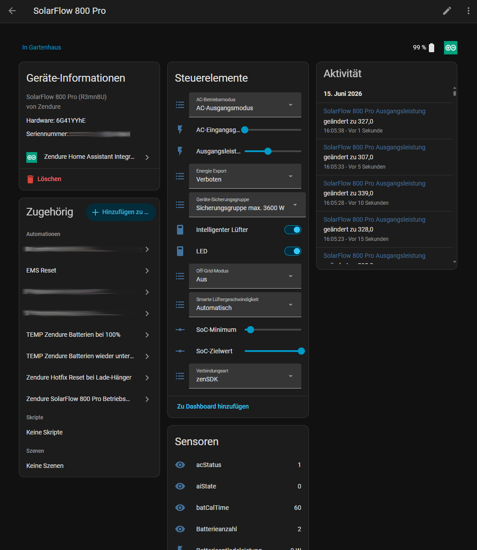Open Zendure Hotfix Reset bei Lade-Hänger row
The image size is (477, 550).
click(89, 377)
